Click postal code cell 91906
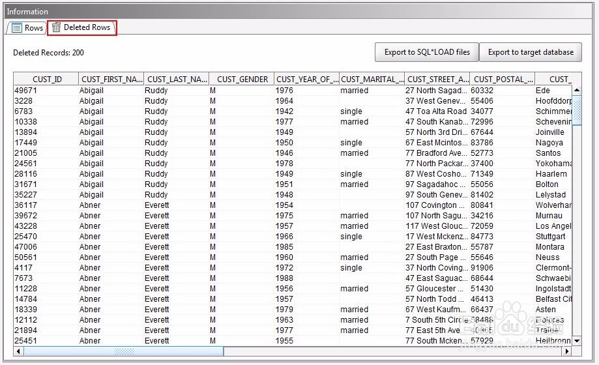Image resolution: width=599 pixels, height=365 pixels. (x=503, y=268)
